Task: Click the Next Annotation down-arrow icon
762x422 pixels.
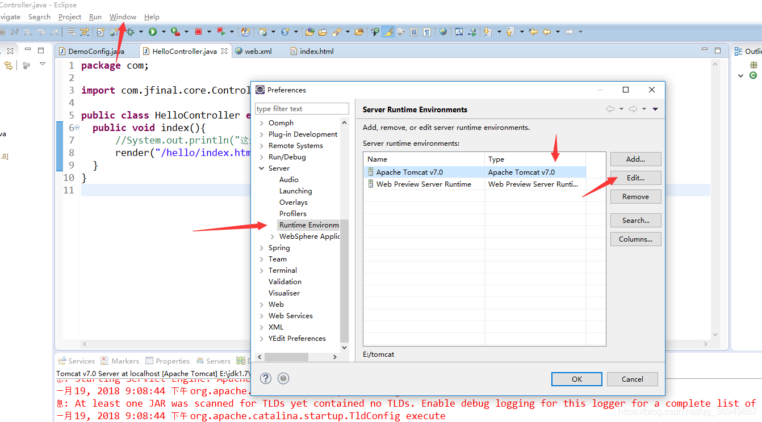Action: (x=487, y=32)
